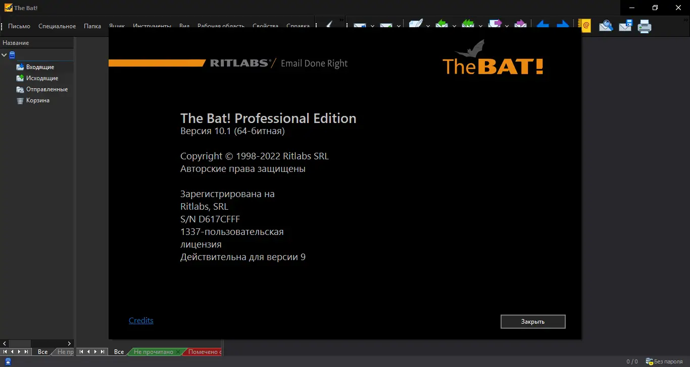Switch to the Не прочитано tab
The image size is (690, 367).
[153, 352]
